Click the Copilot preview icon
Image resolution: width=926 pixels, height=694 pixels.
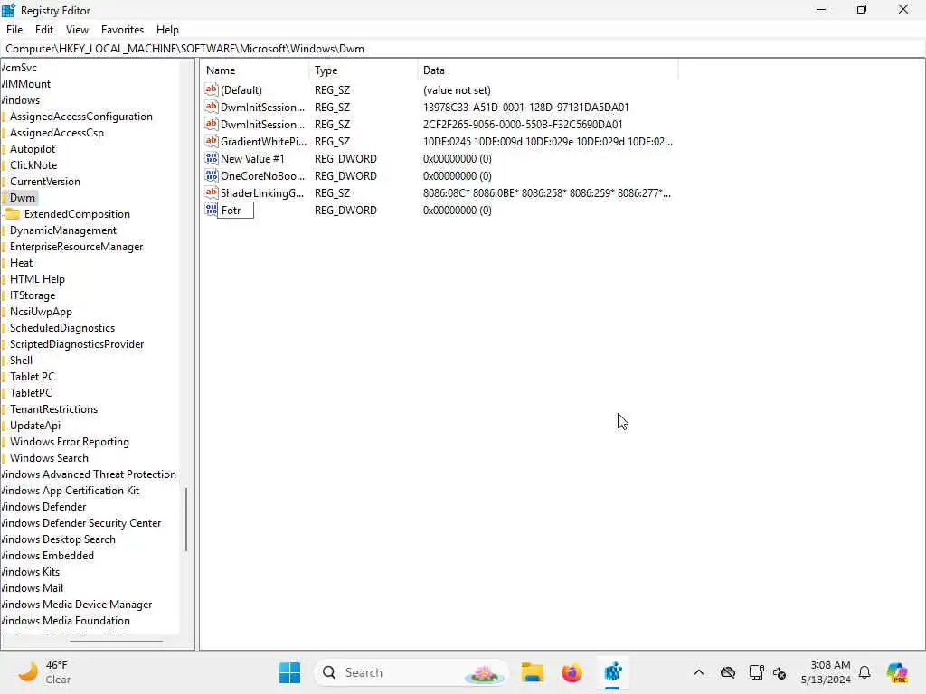(897, 672)
